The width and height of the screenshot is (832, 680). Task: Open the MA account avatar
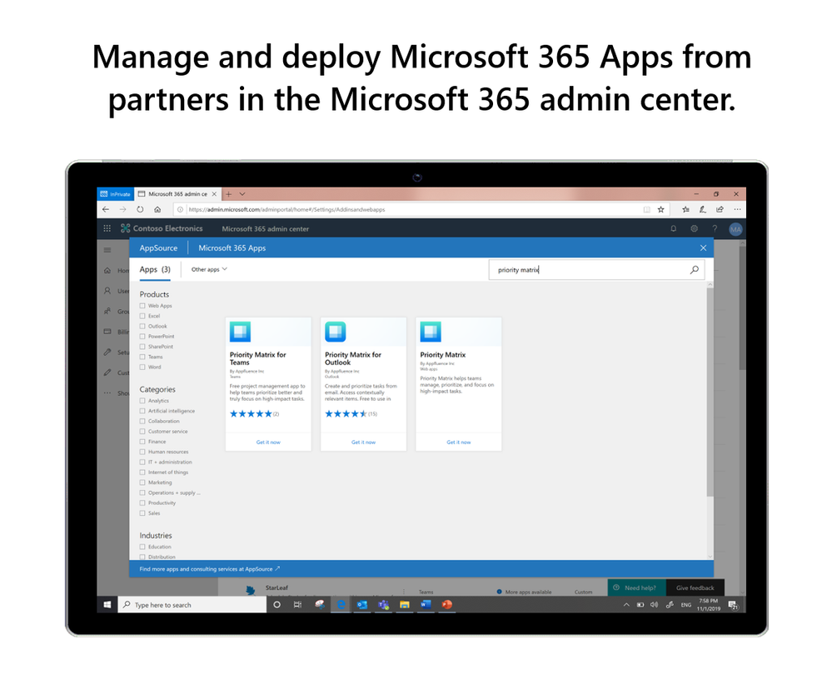coord(735,229)
